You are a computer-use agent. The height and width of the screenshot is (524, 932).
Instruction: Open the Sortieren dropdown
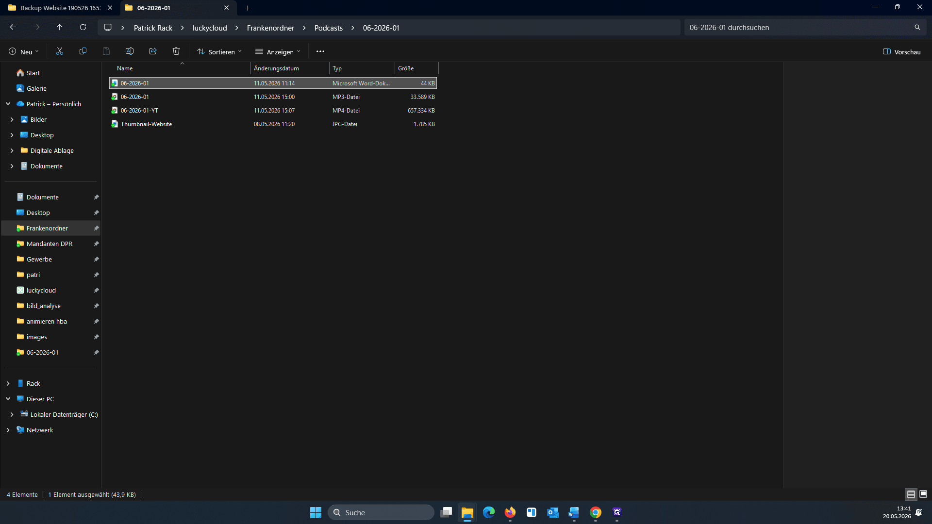click(219, 52)
